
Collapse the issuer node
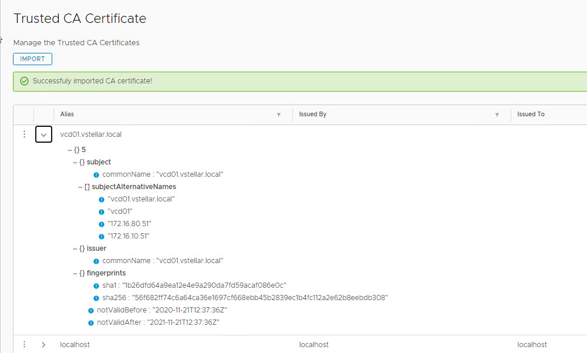click(75, 248)
